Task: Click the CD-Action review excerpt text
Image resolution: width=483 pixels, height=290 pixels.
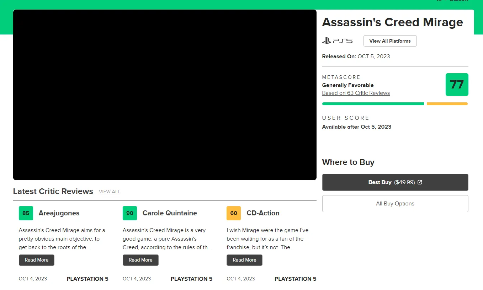Action: point(267,239)
